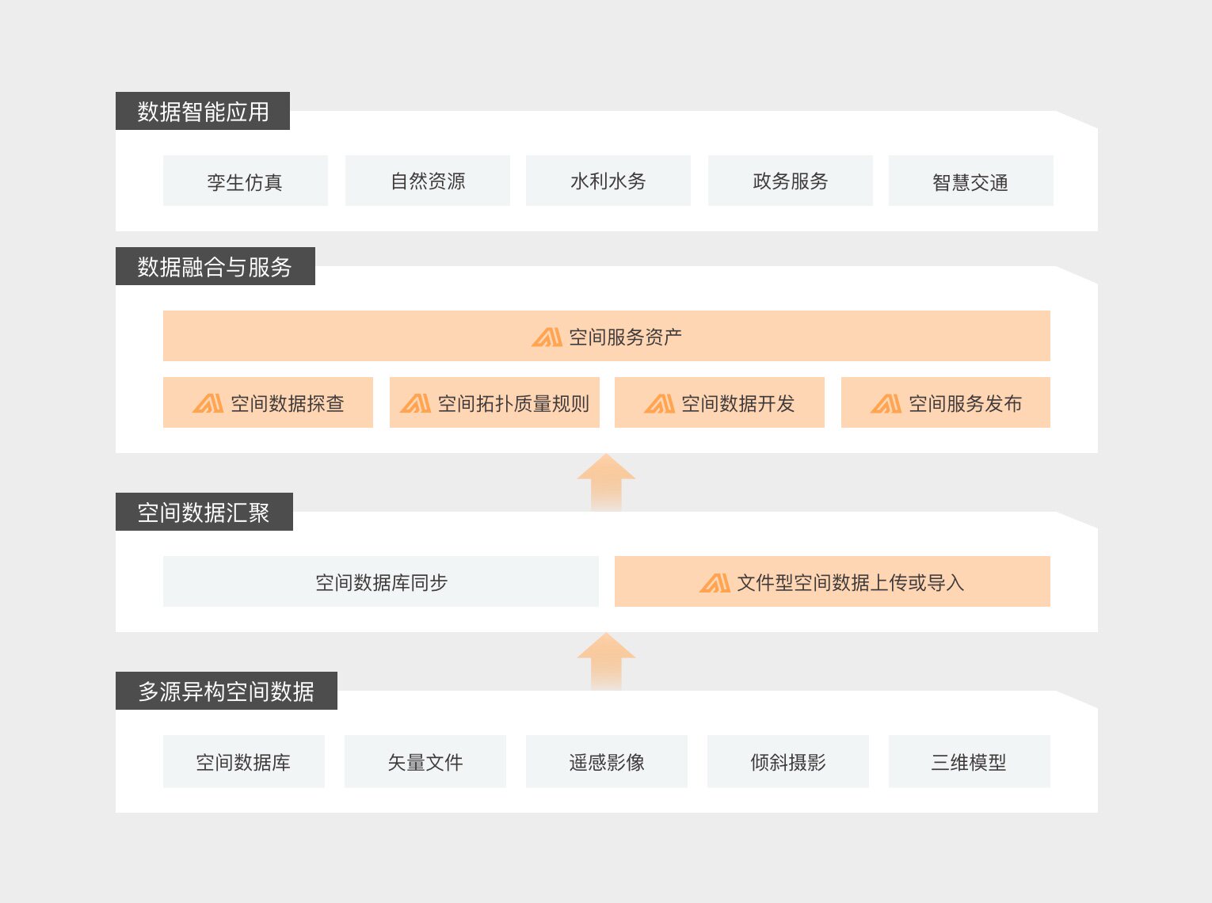The height and width of the screenshot is (903, 1212).
Task: Select the 矢量文件 source box
Action: coord(425,761)
